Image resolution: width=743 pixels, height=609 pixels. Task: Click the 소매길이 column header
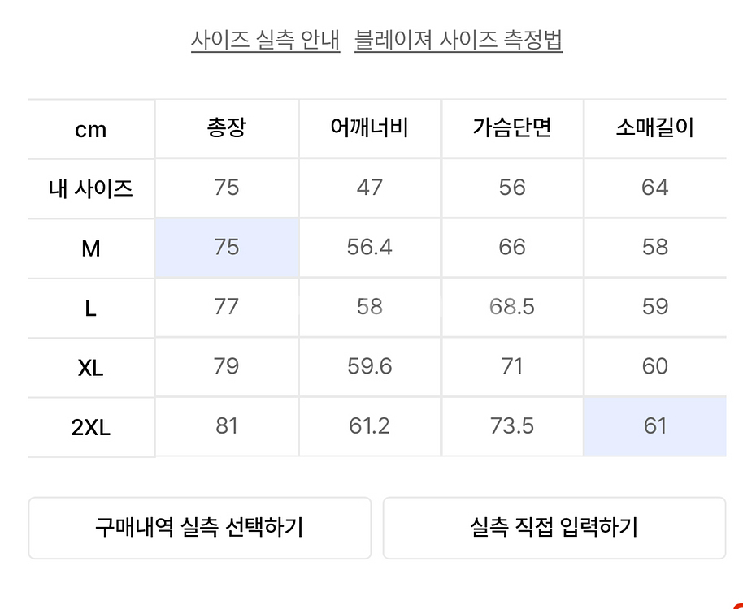(x=654, y=128)
